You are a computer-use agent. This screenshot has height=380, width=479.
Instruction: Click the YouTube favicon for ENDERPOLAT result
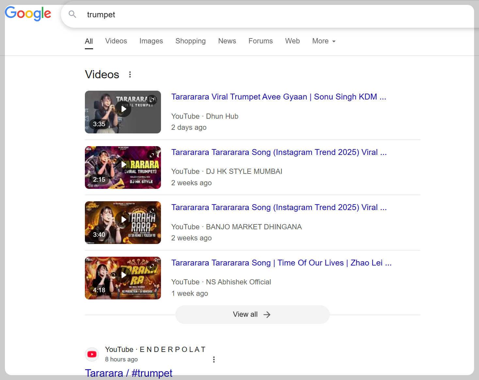coord(92,354)
